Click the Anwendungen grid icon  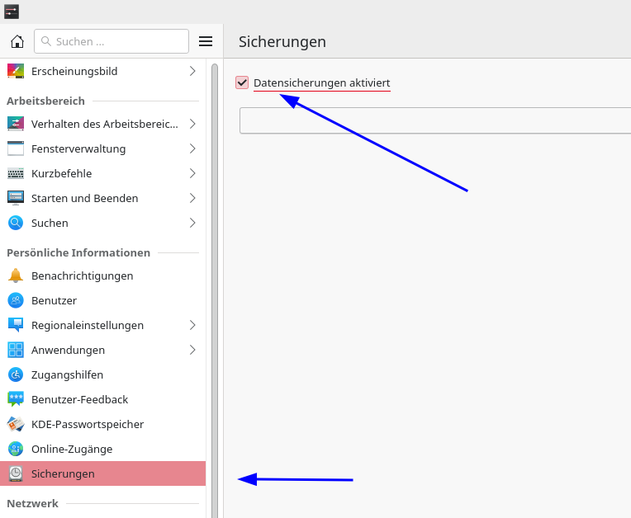click(16, 350)
